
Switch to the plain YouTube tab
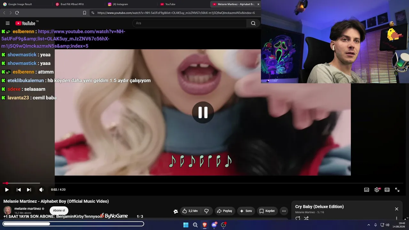point(170,4)
